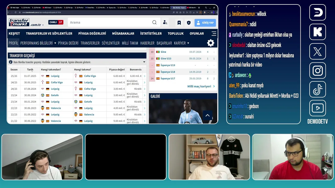Switch to the Piyasa Değeri tab
This screenshot has height=188, width=335.
(x=68, y=43)
